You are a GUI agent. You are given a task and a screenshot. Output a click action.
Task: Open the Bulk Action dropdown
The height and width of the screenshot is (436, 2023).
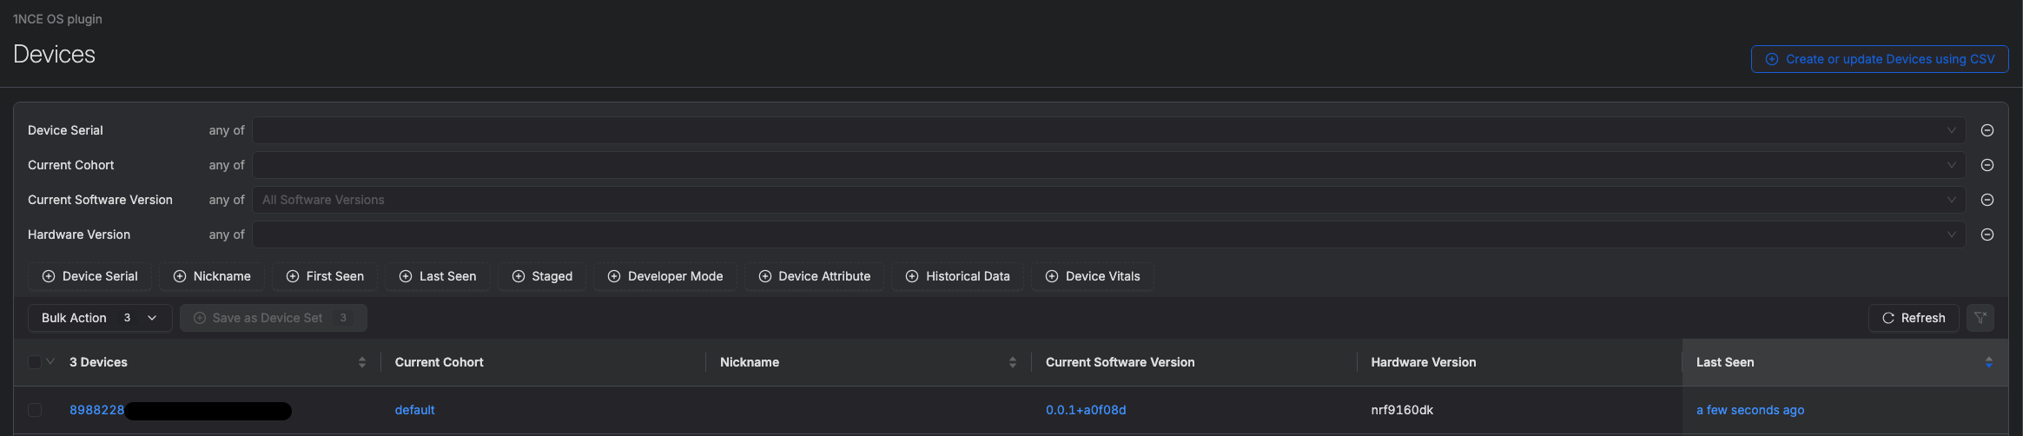[99, 318]
